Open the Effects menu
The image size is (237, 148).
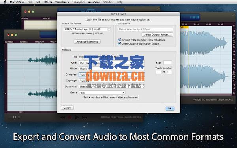(x=48, y=2)
